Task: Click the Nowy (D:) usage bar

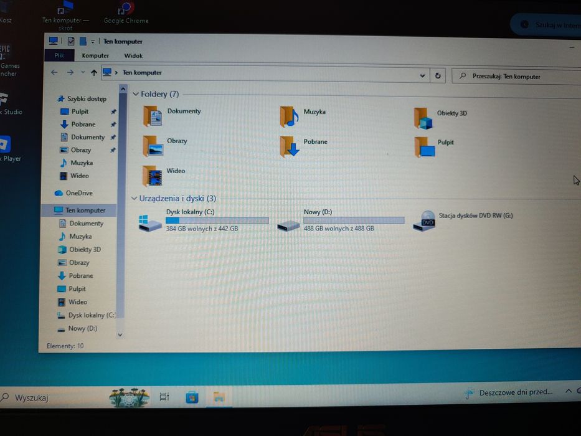Action: (x=354, y=220)
